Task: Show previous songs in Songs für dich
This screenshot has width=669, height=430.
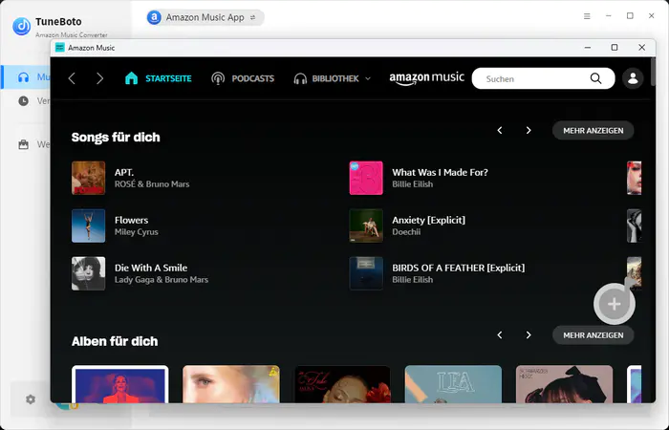Action: click(500, 131)
